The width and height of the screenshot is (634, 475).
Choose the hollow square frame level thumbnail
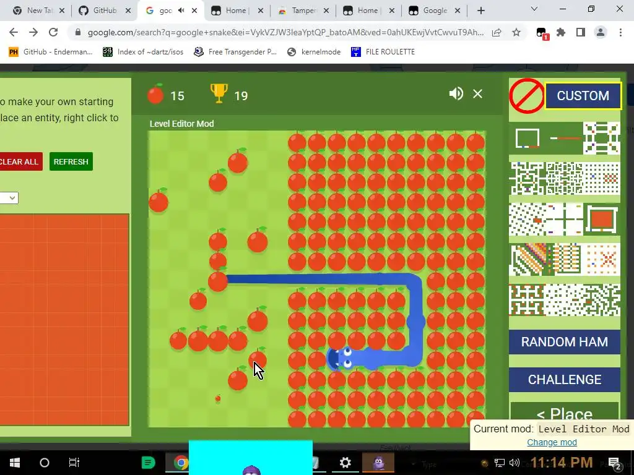(528, 138)
